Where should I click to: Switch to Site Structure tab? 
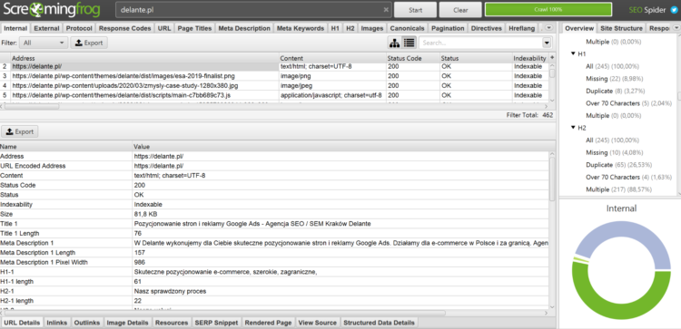point(621,28)
